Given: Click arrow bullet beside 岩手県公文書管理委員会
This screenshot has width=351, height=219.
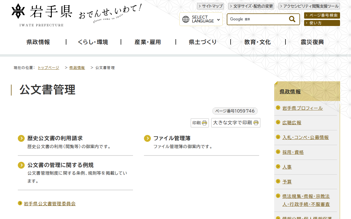Looking at the screenshot, I should 20,203.
